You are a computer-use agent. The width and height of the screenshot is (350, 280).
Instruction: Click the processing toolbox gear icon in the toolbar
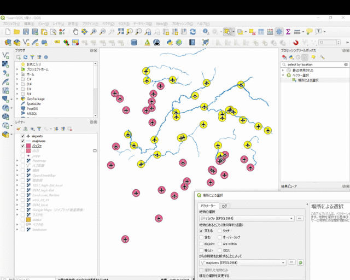[x=279, y=32]
